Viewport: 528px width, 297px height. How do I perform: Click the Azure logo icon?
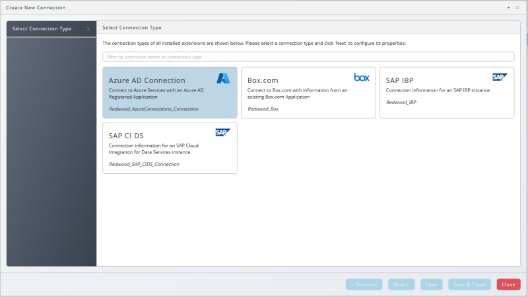click(x=223, y=78)
